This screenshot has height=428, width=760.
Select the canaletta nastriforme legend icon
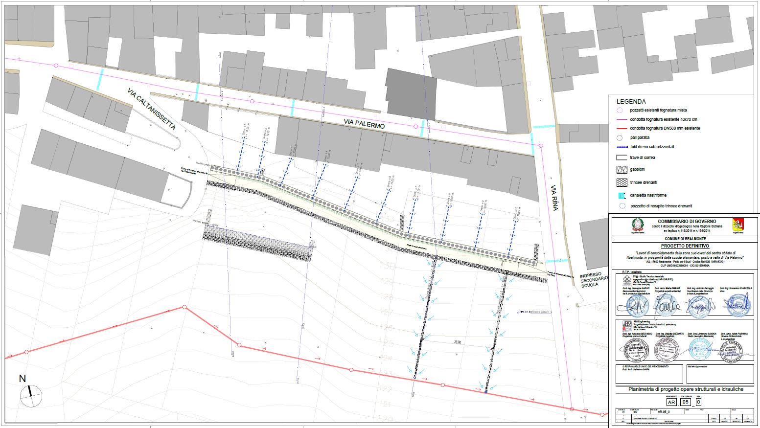coord(622,195)
